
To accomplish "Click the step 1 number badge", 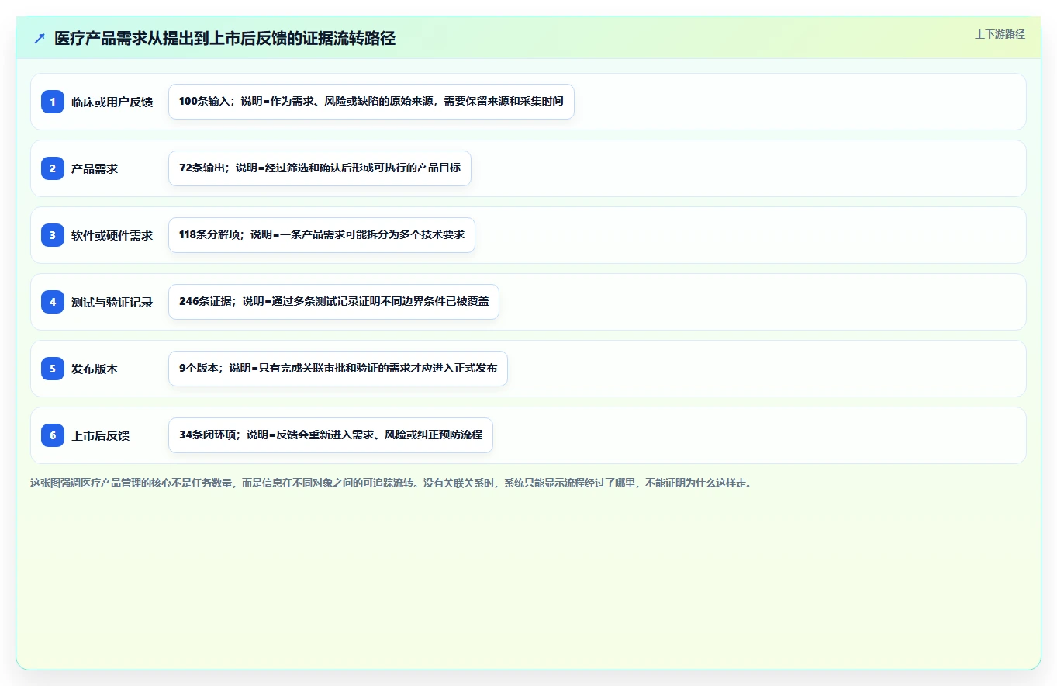I will pyautogui.click(x=53, y=102).
